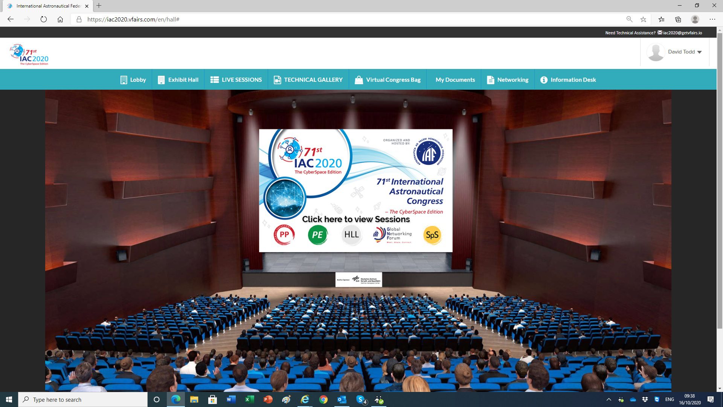This screenshot has width=723, height=407.
Task: Open browser Settings and more menu
Action: click(x=712, y=19)
